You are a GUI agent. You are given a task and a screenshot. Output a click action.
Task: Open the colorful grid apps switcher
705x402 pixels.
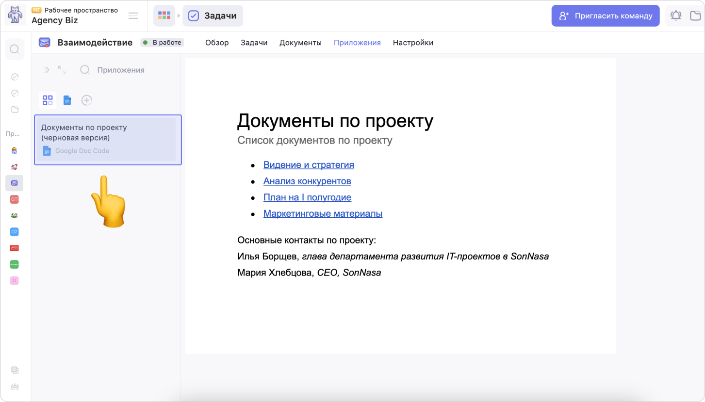click(164, 16)
